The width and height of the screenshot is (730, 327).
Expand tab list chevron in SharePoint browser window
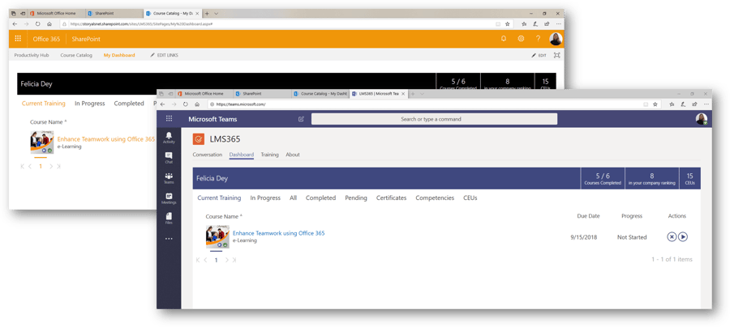coord(216,14)
